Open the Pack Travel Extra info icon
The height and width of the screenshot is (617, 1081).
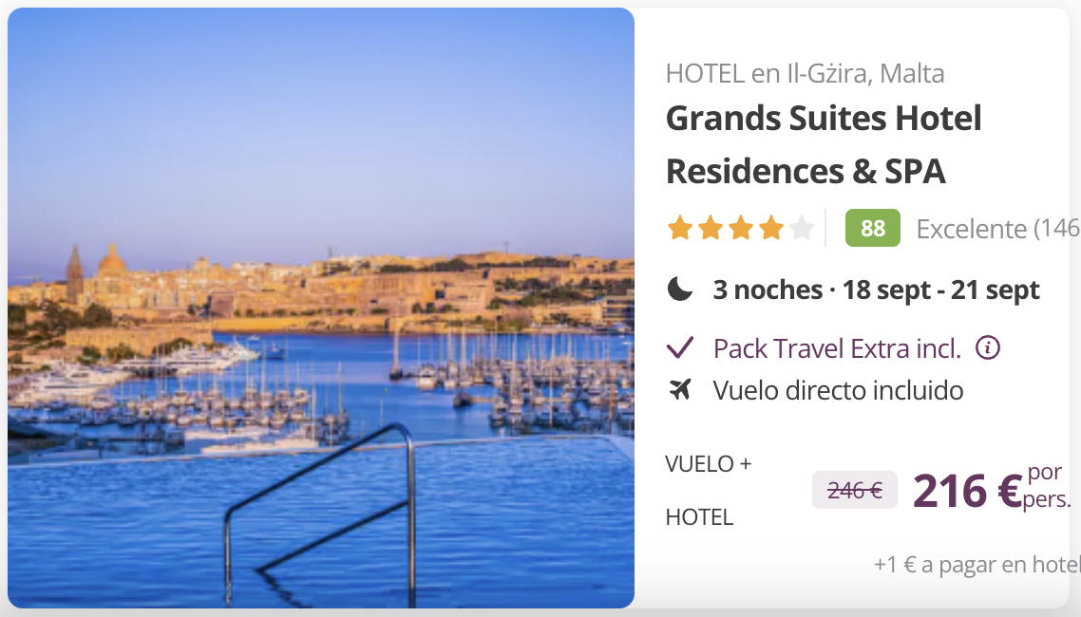pyautogui.click(x=987, y=347)
